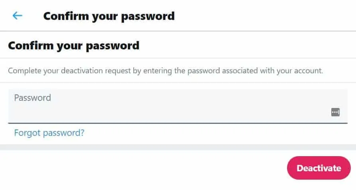Focus the Password input field
356x190 pixels.
pyautogui.click(x=167, y=112)
